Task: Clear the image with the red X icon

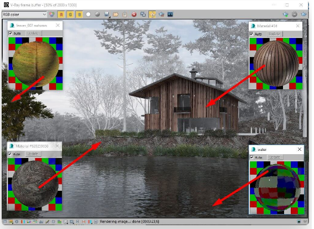Action: click(x=134, y=14)
